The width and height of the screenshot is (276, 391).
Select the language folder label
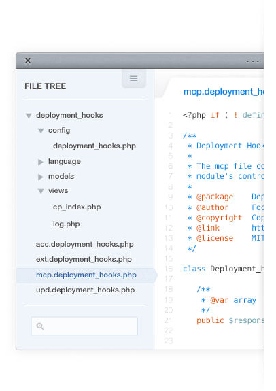(65, 161)
